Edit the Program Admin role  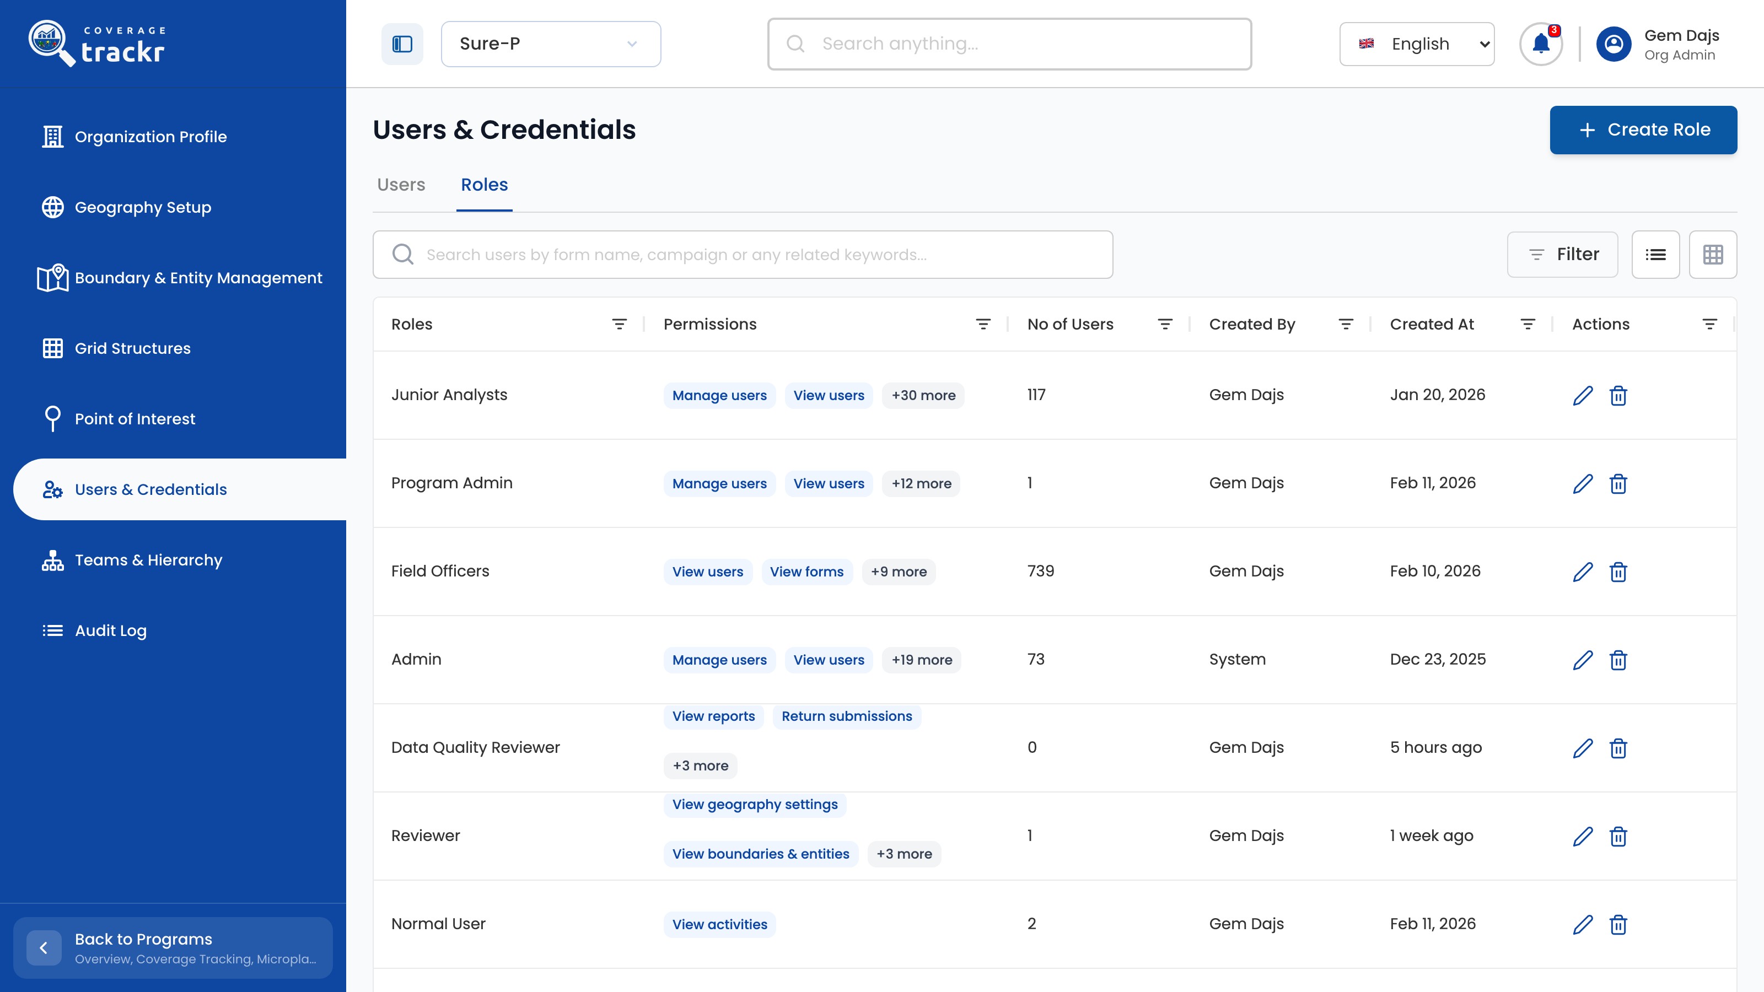1583,483
